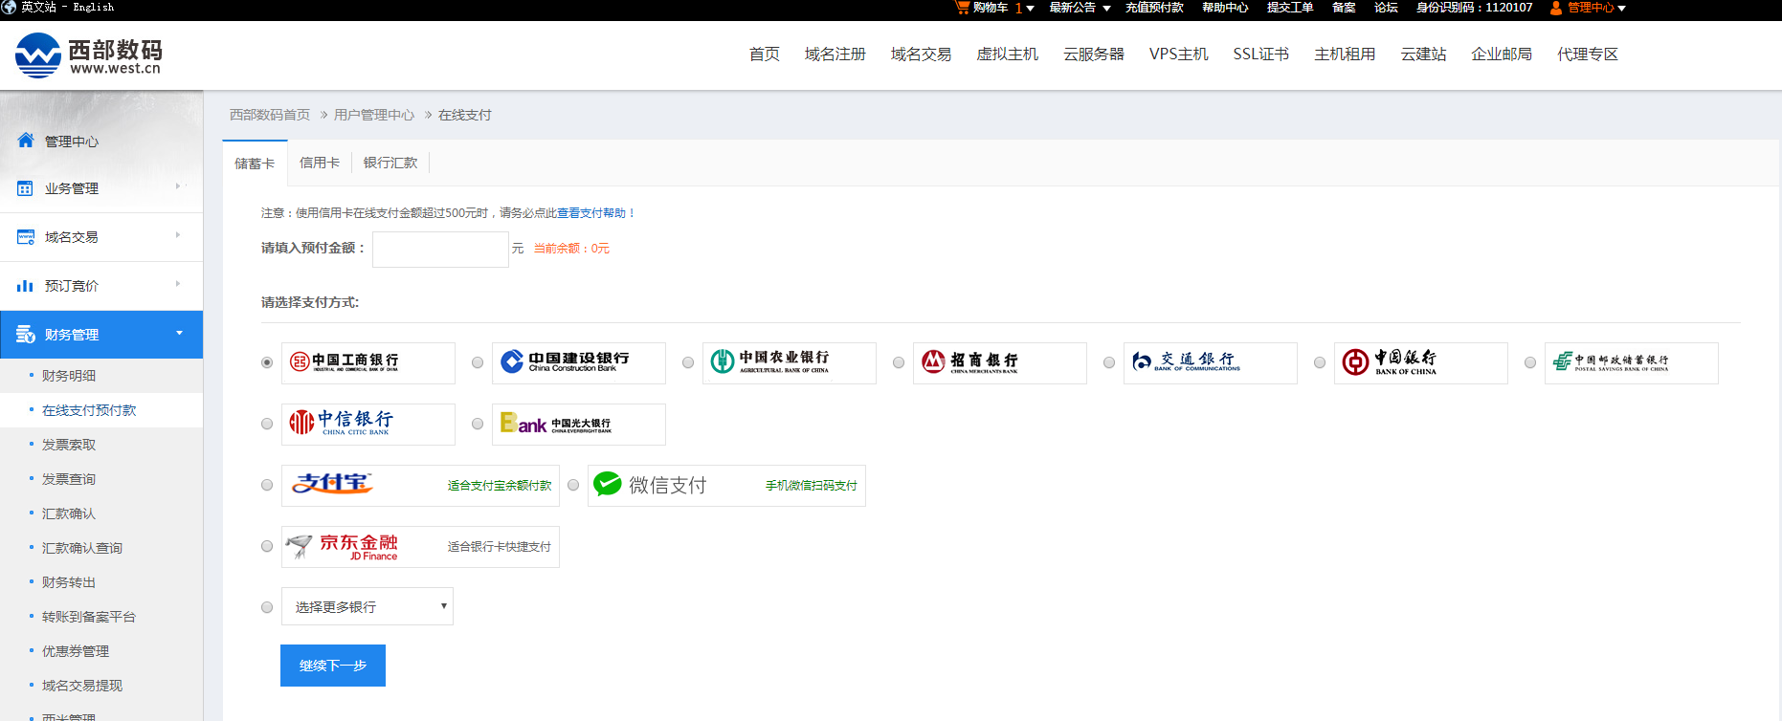The height and width of the screenshot is (721, 1782).
Task: Click 提交工单 in the top bar
Action: [x=1290, y=8]
